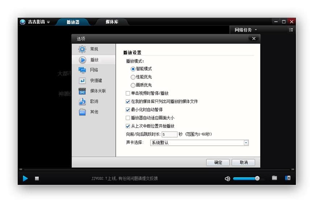Click the open file folder icon

coord(275,178)
